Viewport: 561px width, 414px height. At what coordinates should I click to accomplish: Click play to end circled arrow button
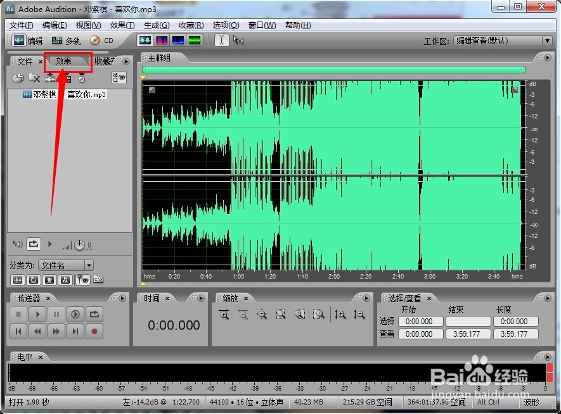(x=75, y=315)
